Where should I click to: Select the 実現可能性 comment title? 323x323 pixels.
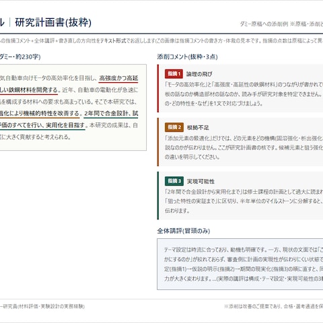(201, 181)
